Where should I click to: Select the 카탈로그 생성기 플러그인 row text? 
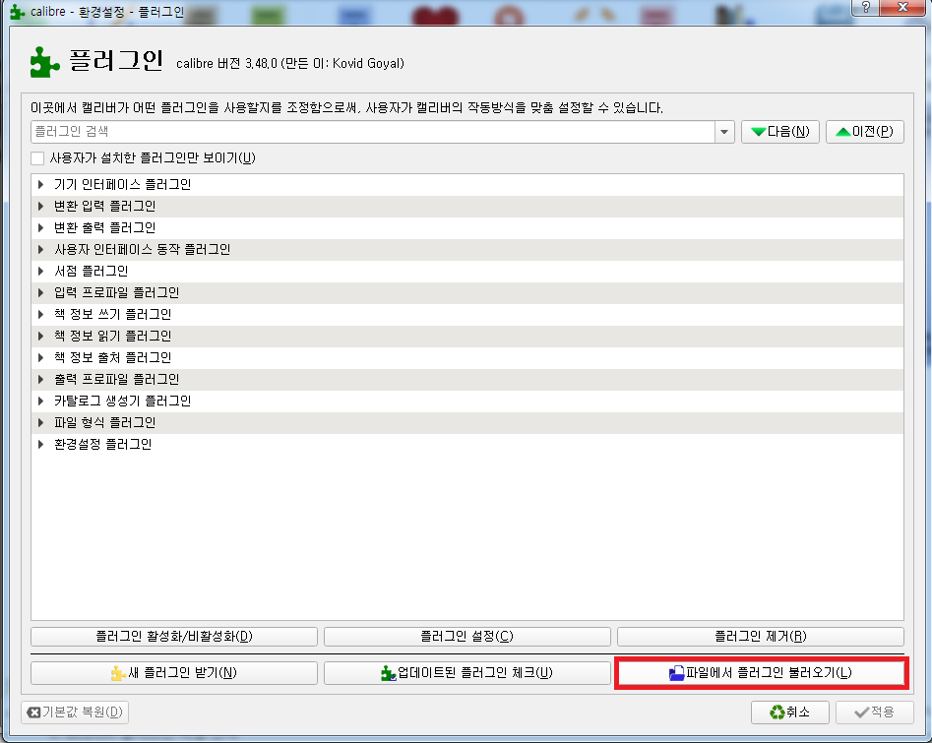tap(122, 402)
